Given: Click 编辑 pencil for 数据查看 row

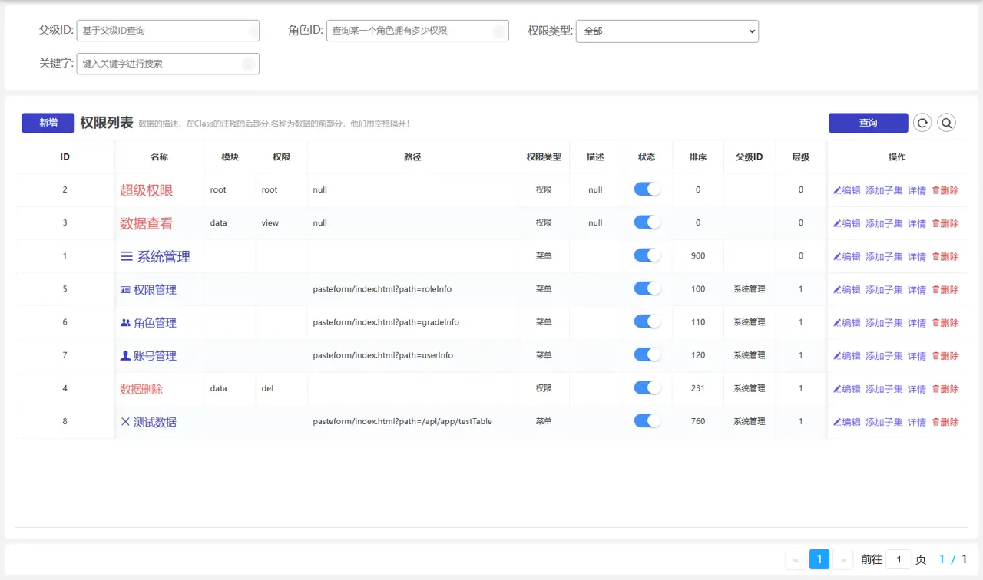Looking at the screenshot, I should click(847, 223).
